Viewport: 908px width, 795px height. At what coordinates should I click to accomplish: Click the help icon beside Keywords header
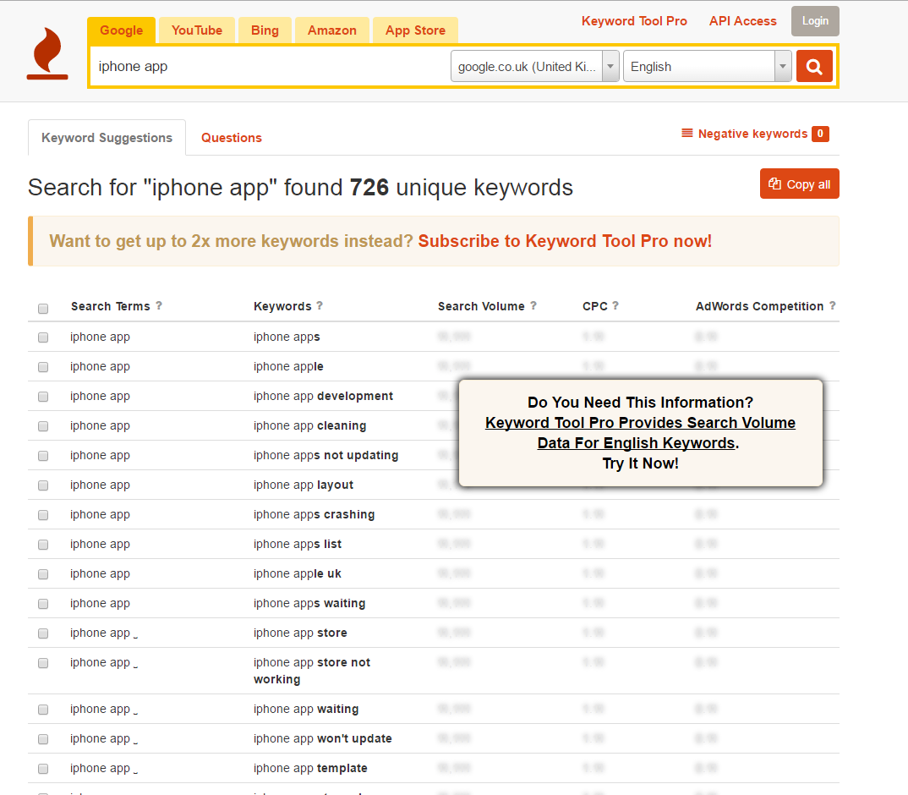click(x=320, y=305)
